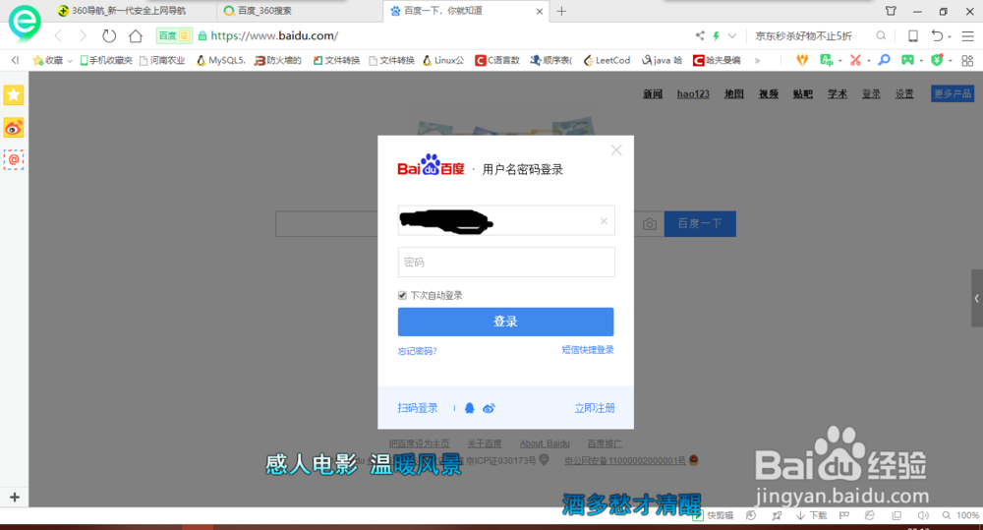Click the blue magnifier extension icon

click(x=884, y=60)
